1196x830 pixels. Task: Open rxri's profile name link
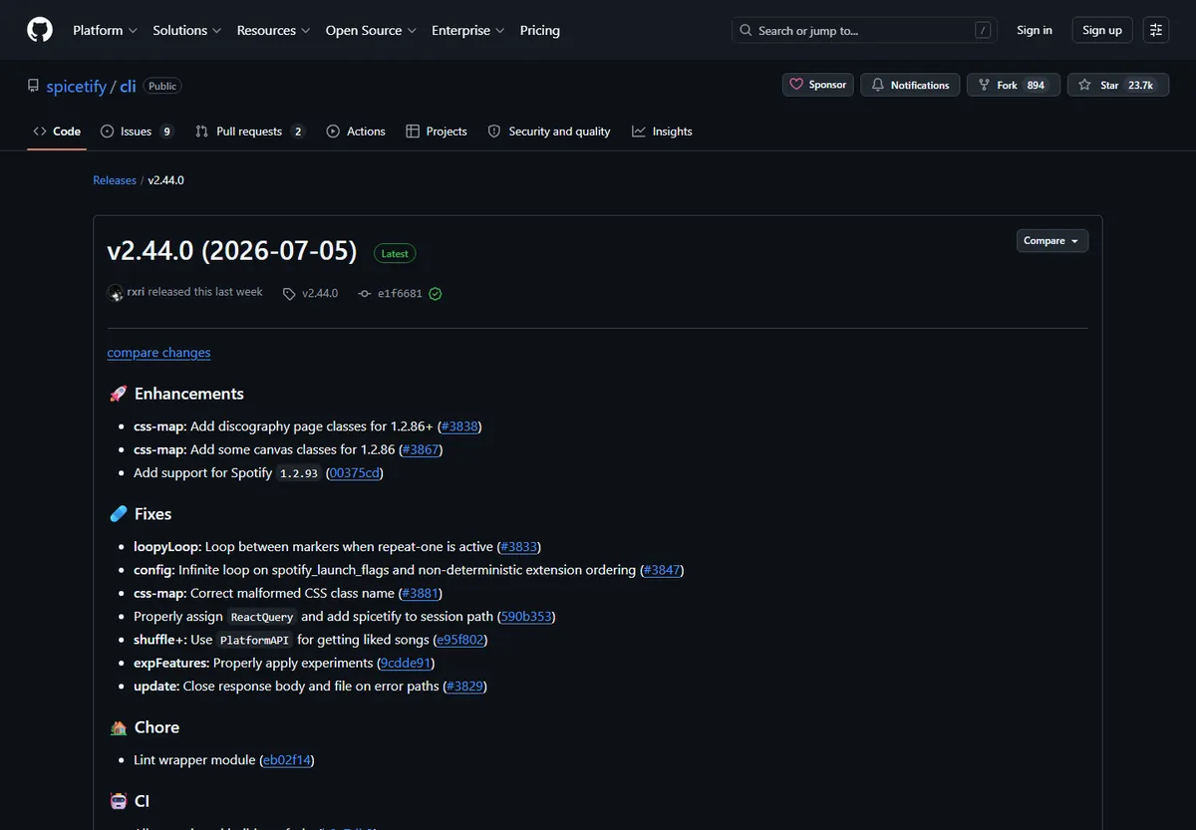click(138, 292)
